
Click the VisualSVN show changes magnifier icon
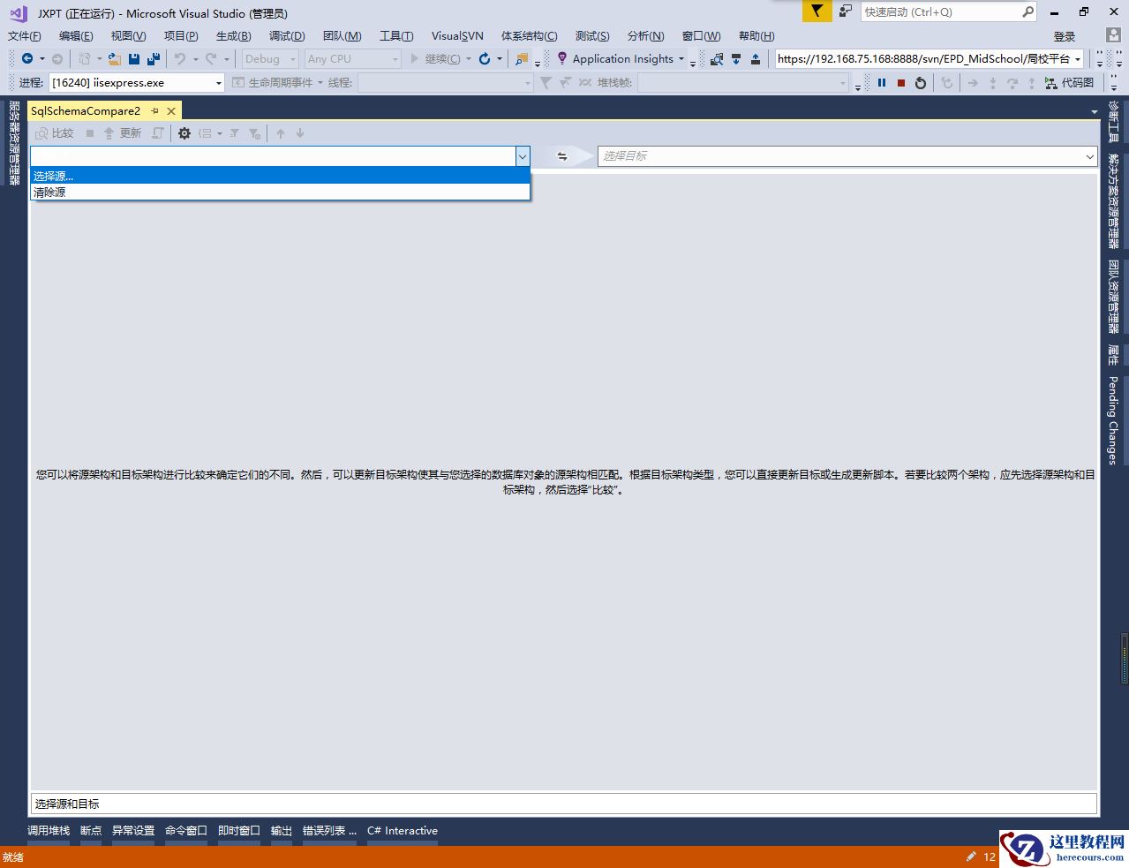click(717, 59)
